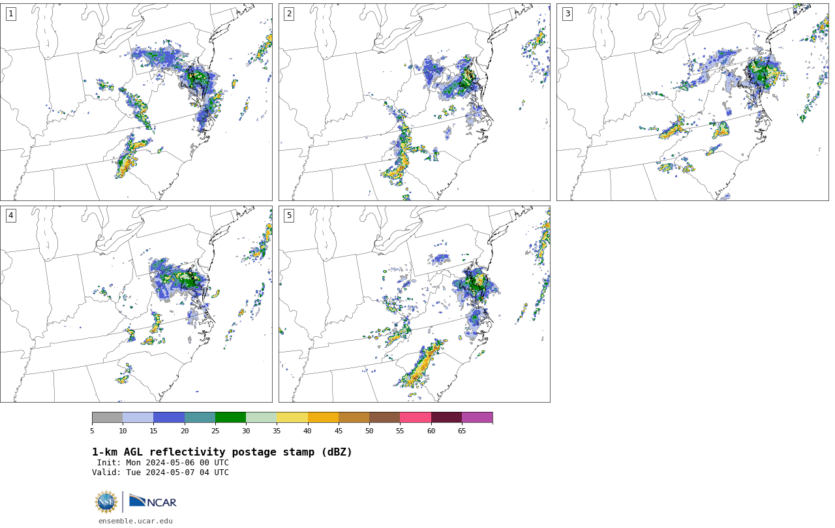
Task: Click the NCAR logo
Action: click(153, 501)
